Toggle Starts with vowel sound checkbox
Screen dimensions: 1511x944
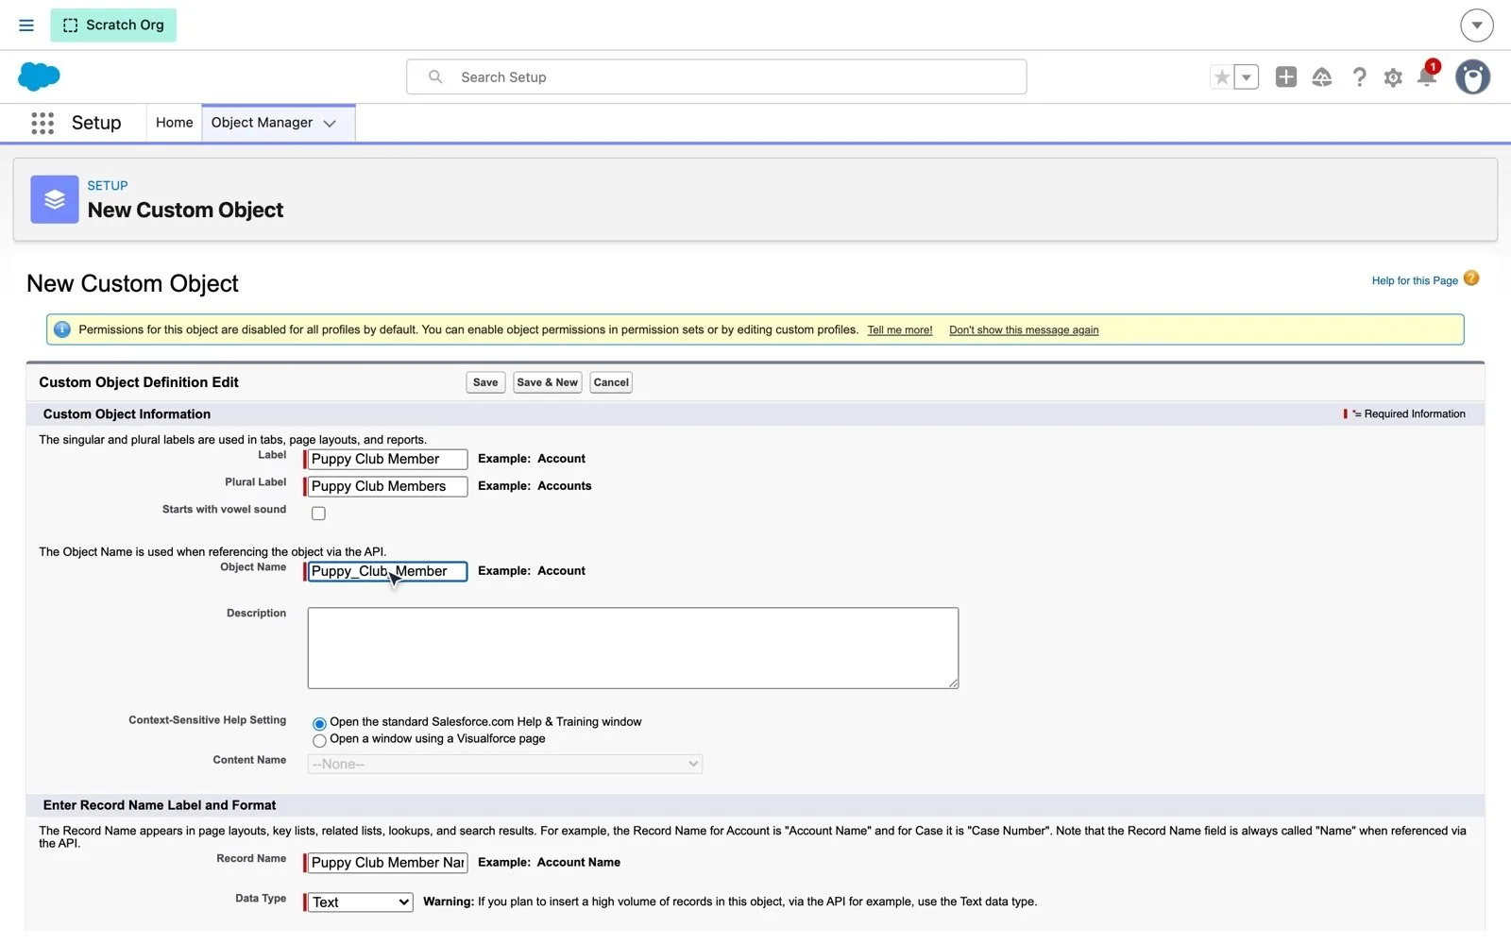tap(318, 514)
